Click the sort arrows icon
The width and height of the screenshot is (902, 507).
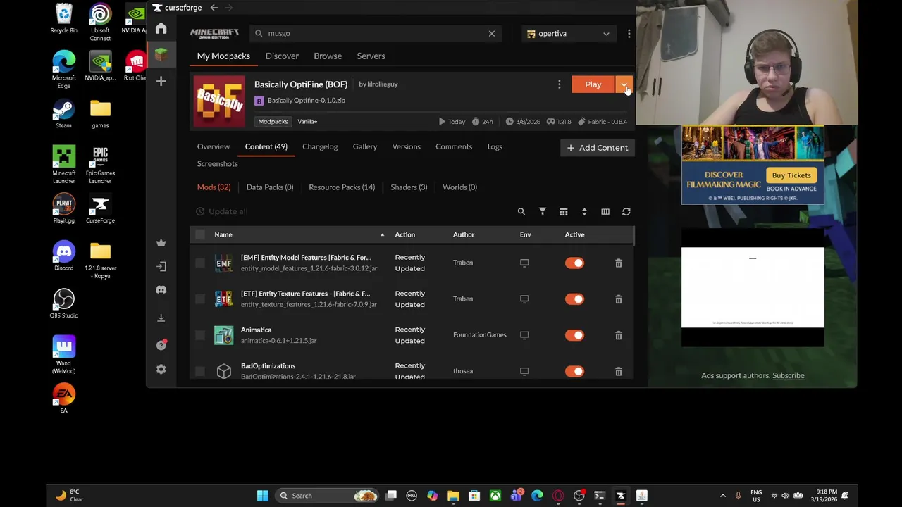pos(584,211)
